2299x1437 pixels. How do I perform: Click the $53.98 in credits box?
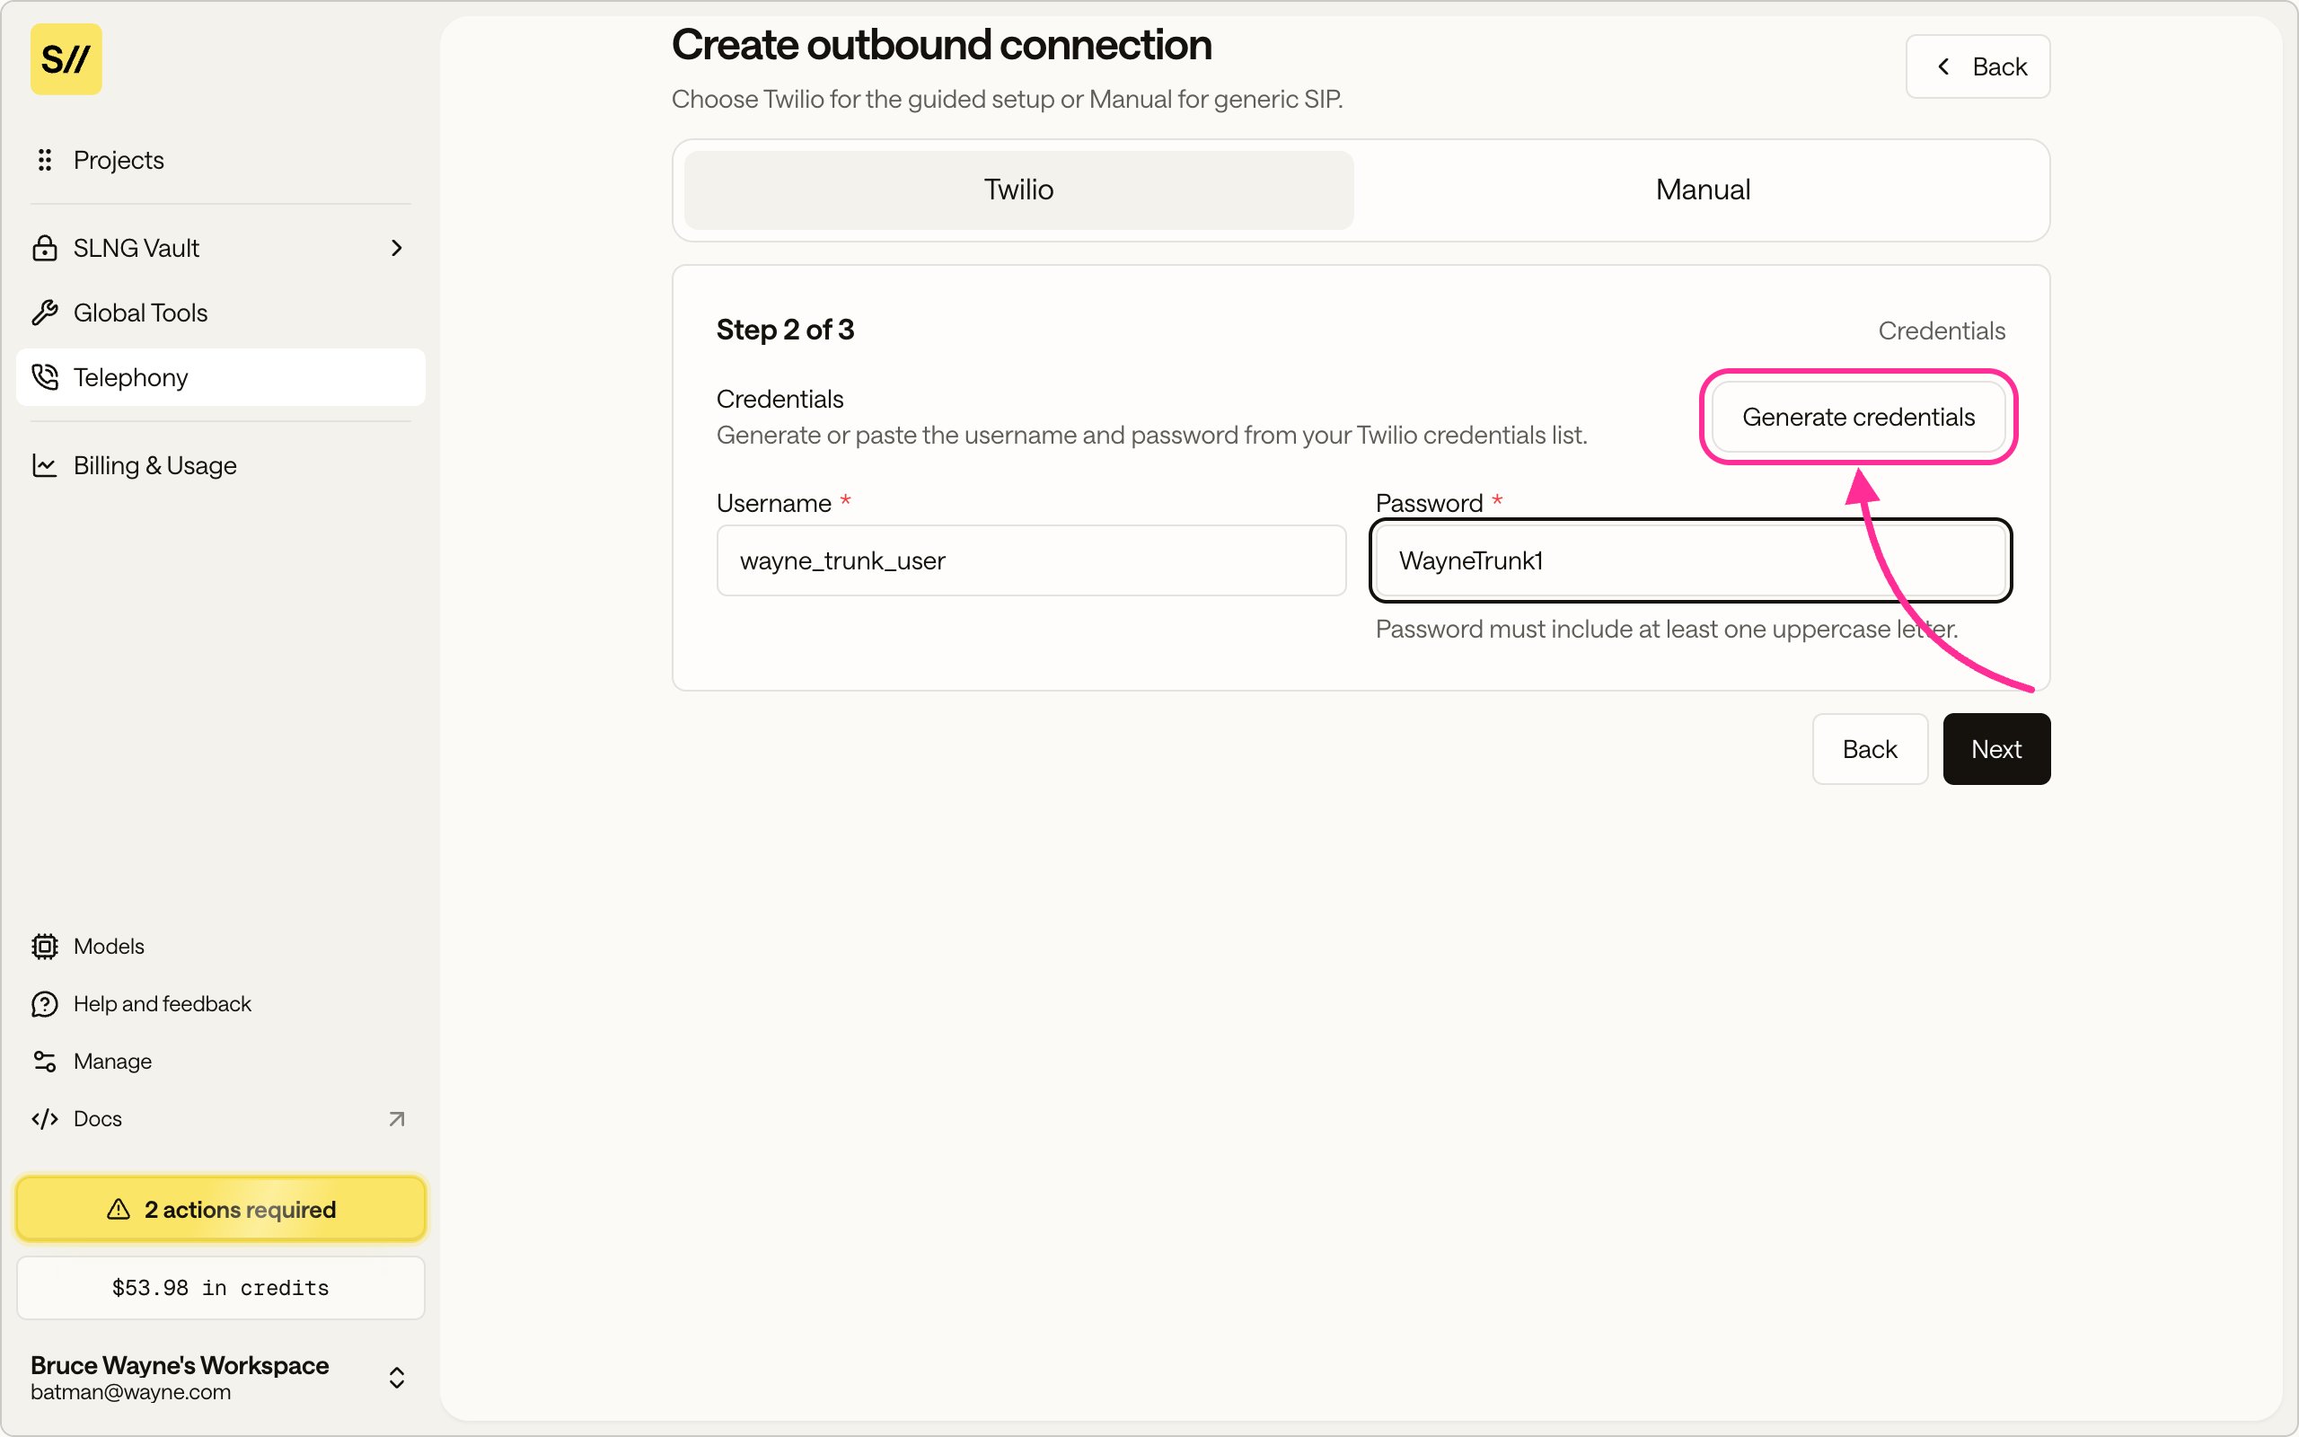click(x=220, y=1288)
